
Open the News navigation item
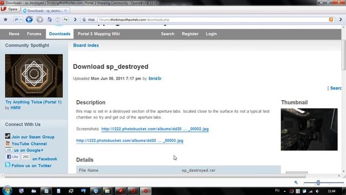pos(14,34)
